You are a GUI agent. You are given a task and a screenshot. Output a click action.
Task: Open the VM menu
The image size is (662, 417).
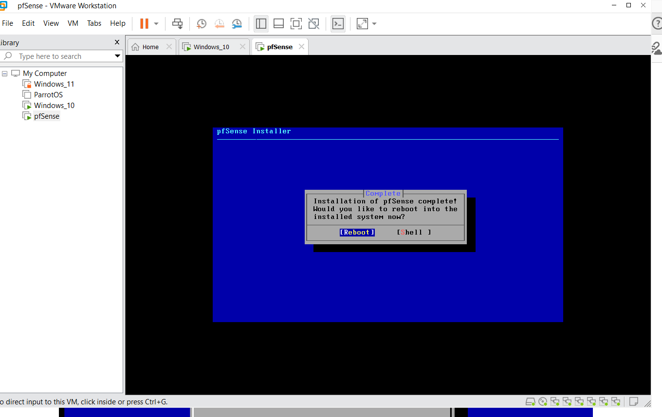(73, 23)
